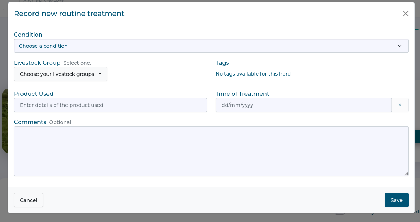Click the Livestock Group label

pyautogui.click(x=37, y=63)
